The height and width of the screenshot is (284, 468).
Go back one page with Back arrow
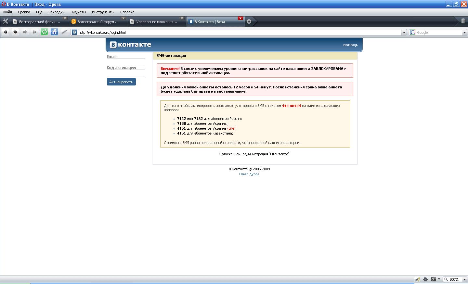pyautogui.click(x=15, y=32)
